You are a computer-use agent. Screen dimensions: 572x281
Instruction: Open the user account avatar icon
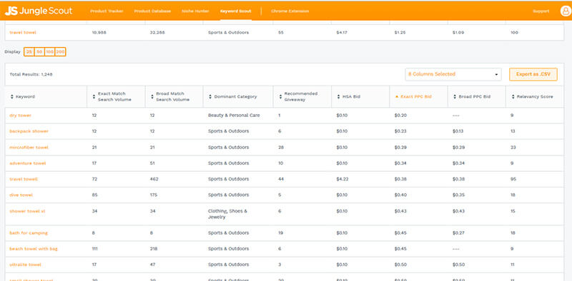point(566,11)
